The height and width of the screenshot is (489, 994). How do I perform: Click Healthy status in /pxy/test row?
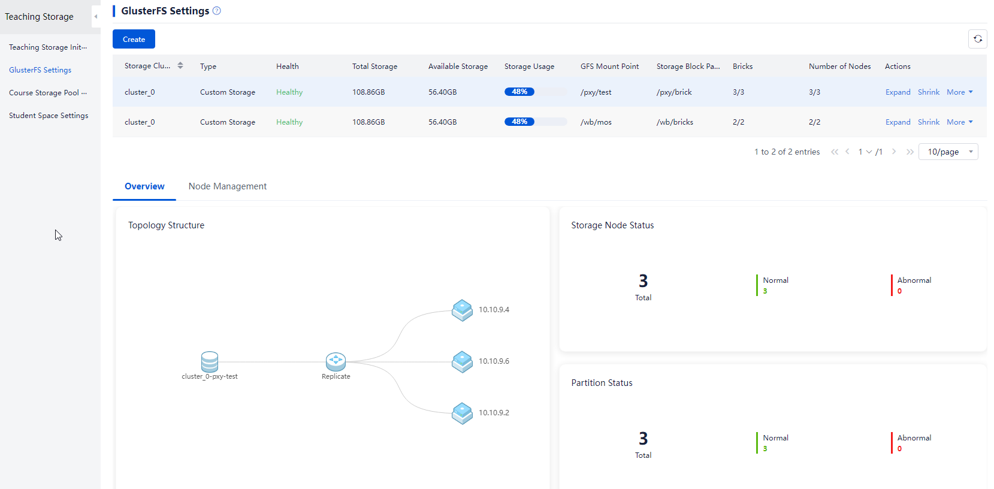click(289, 92)
